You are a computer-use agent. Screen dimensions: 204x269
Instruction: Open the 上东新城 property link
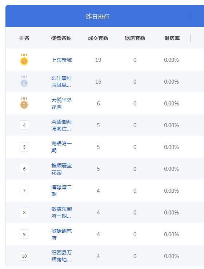point(61,60)
